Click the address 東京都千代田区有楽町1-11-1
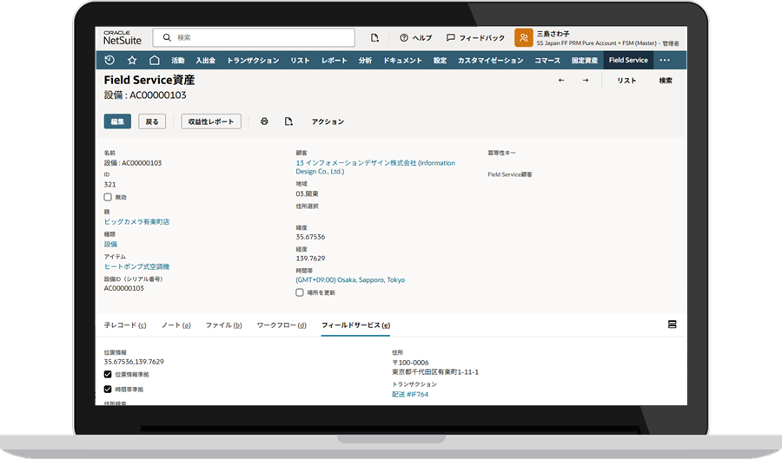Image resolution: width=782 pixels, height=459 pixels. pos(435,372)
